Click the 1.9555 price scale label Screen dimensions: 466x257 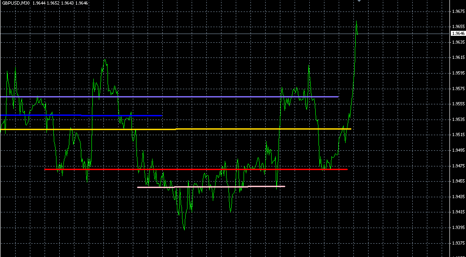(x=458, y=104)
